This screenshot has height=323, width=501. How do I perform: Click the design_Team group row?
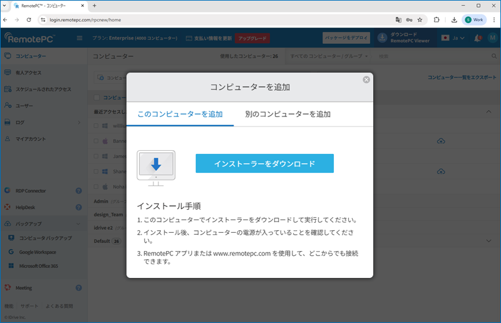[294, 214]
